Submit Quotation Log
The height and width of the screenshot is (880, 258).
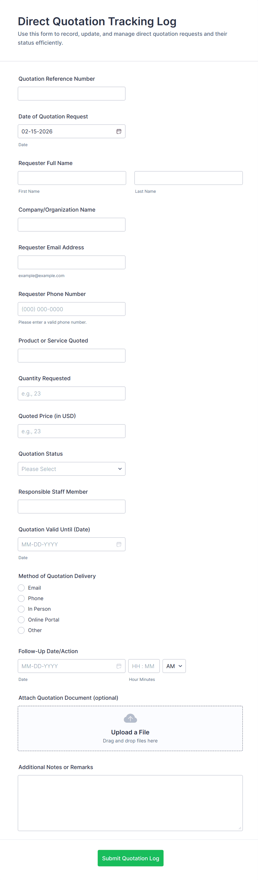130,858
